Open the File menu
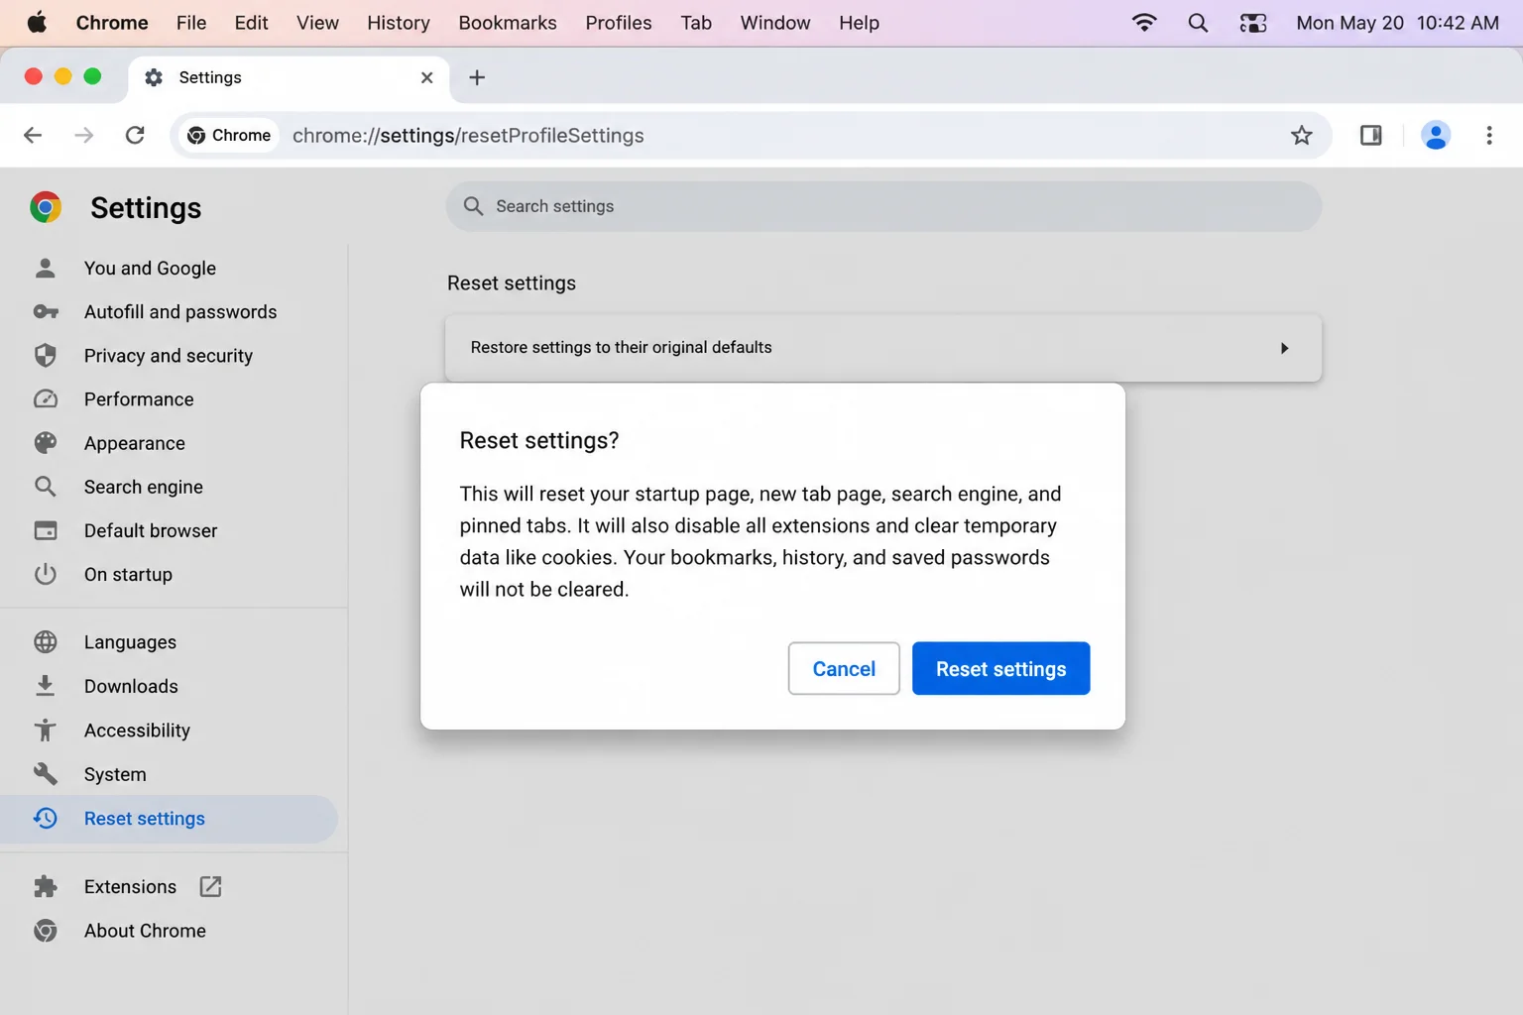 [x=191, y=23]
